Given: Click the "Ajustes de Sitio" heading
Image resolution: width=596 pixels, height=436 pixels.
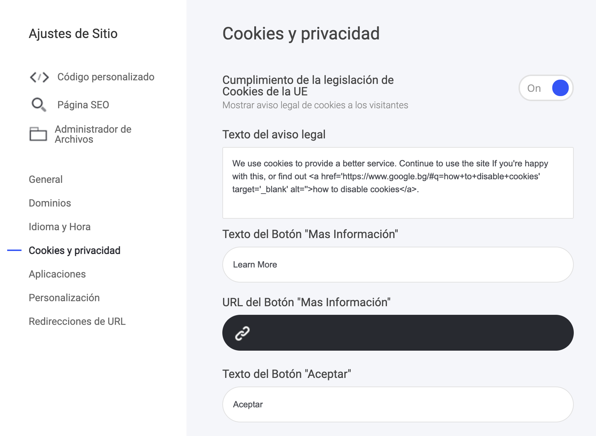Looking at the screenshot, I should 73,34.
